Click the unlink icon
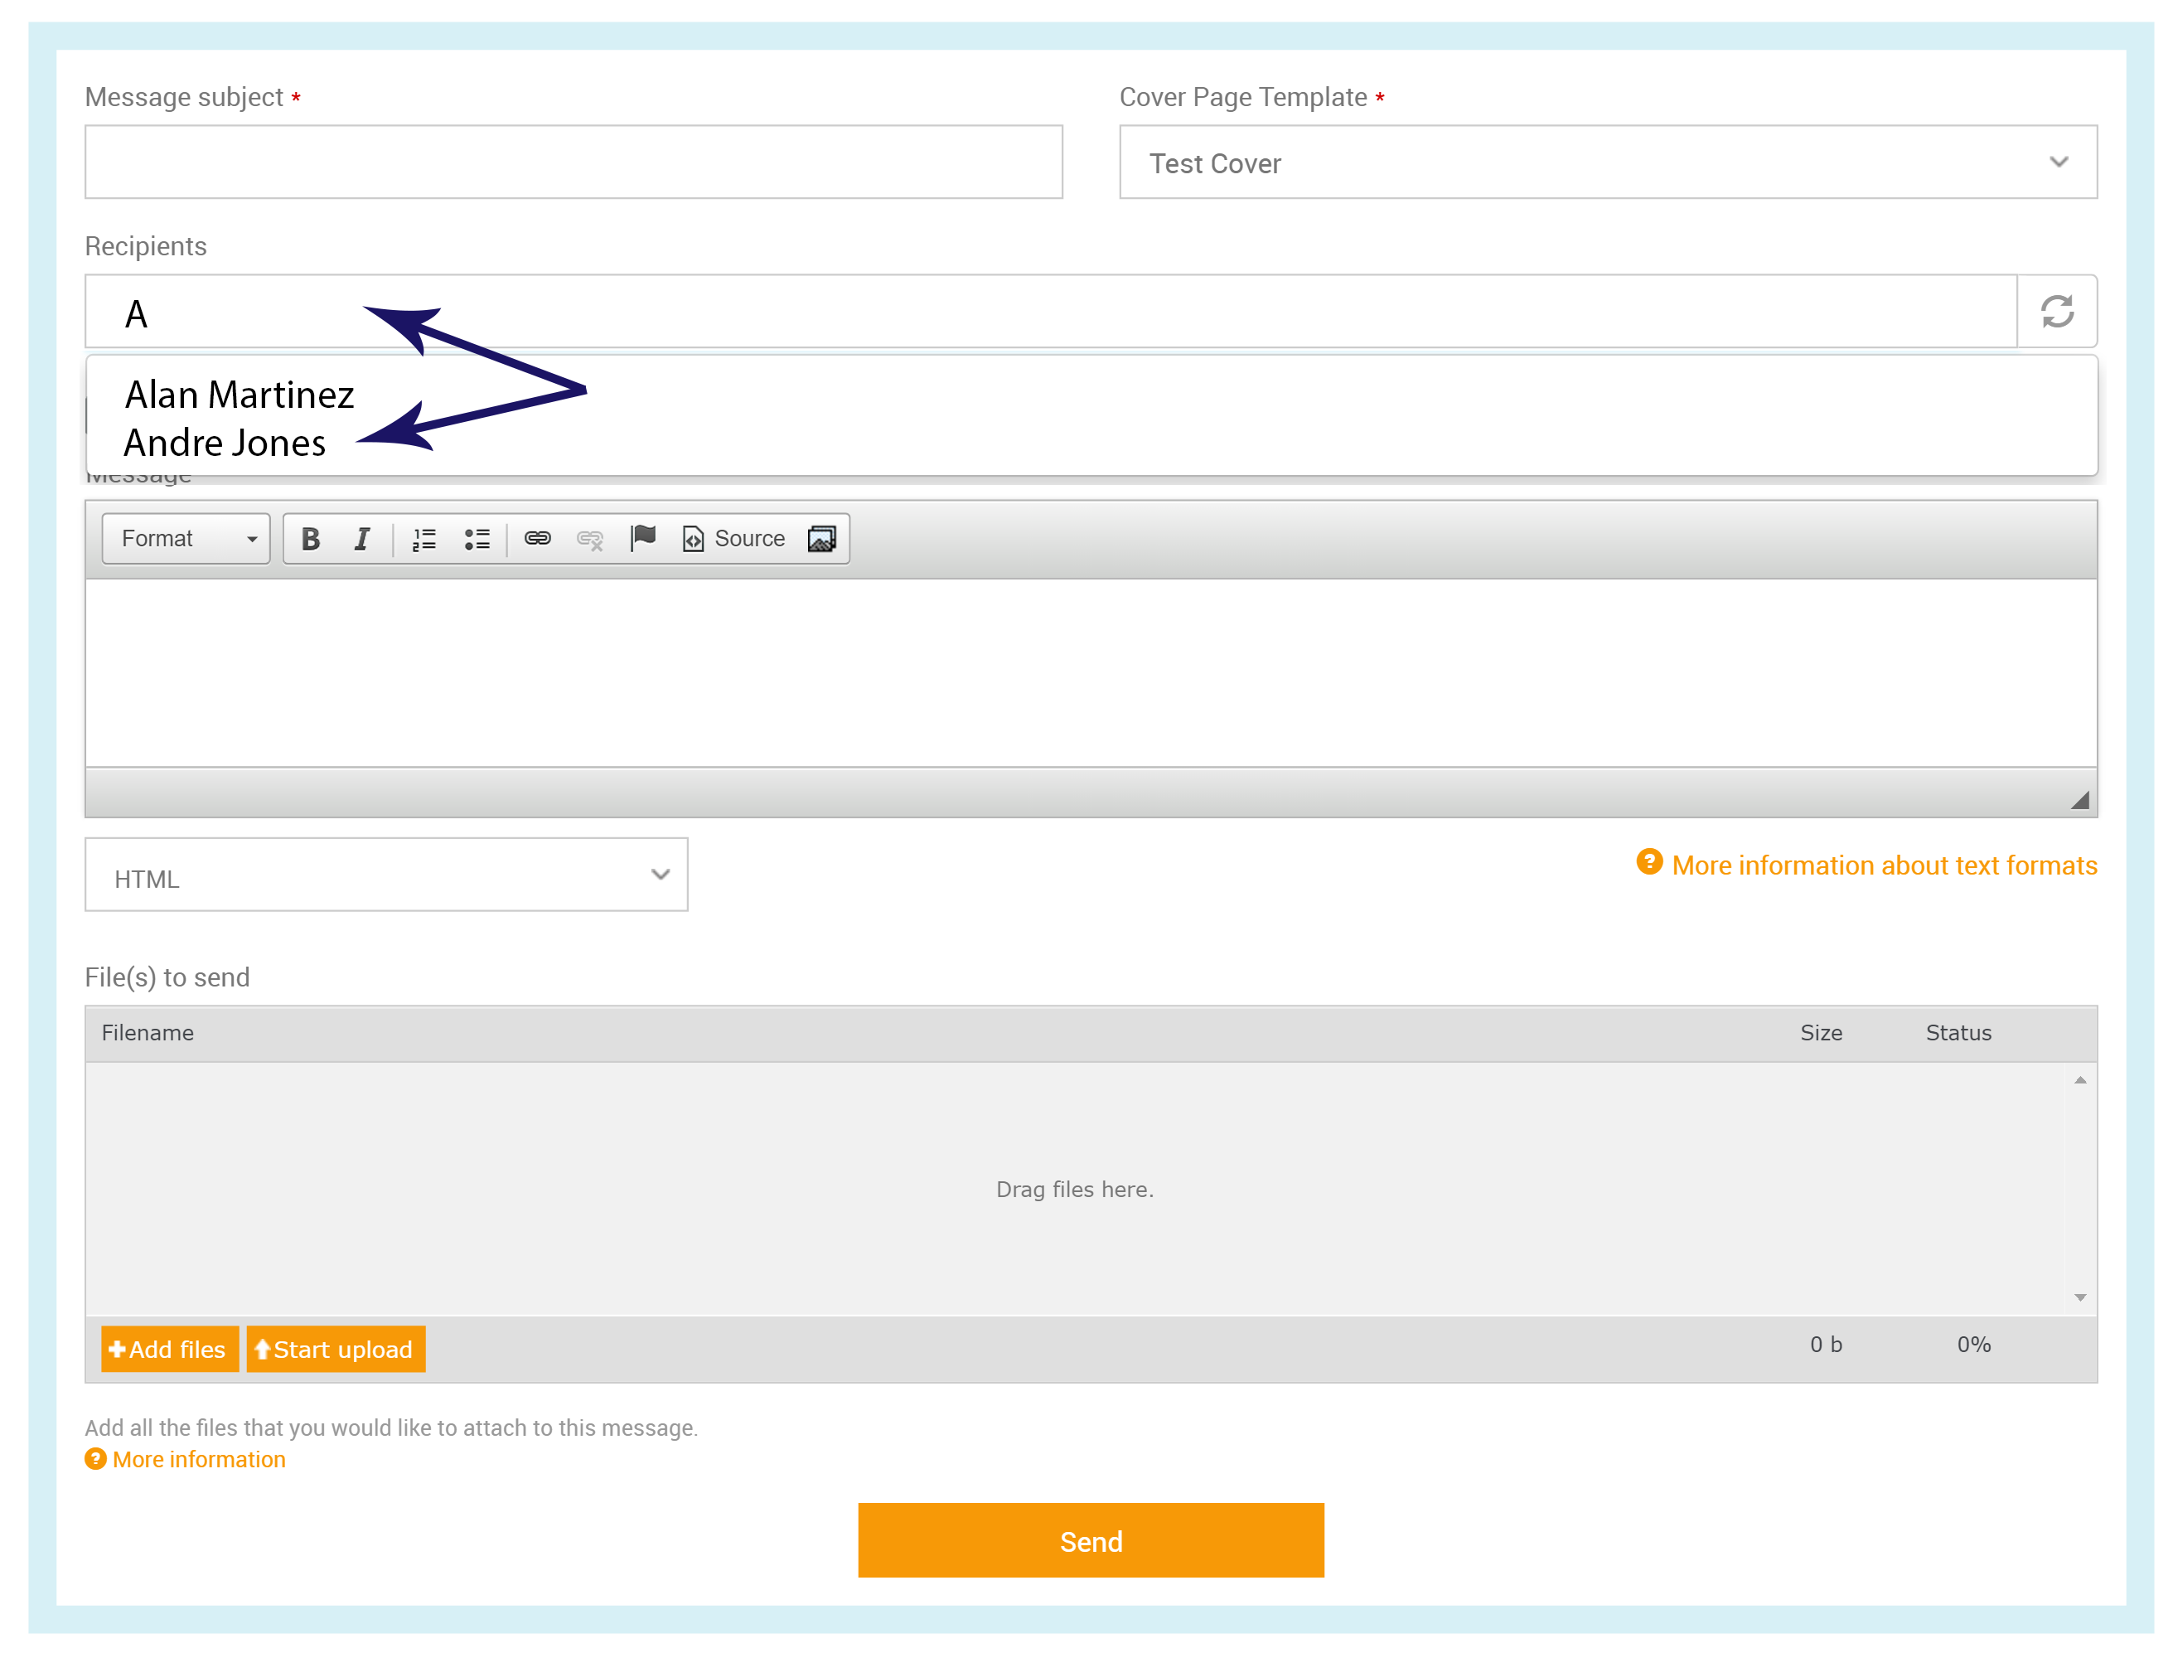Screen dimensions: 2173x1653 (589, 538)
